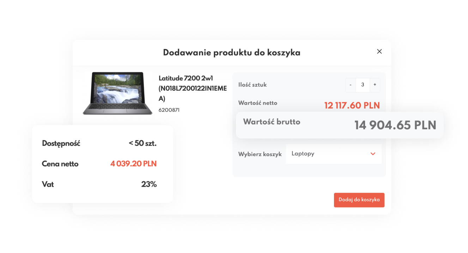
Task: Click the Dodawanie produktu do koszyka heading
Action: pyautogui.click(x=232, y=53)
